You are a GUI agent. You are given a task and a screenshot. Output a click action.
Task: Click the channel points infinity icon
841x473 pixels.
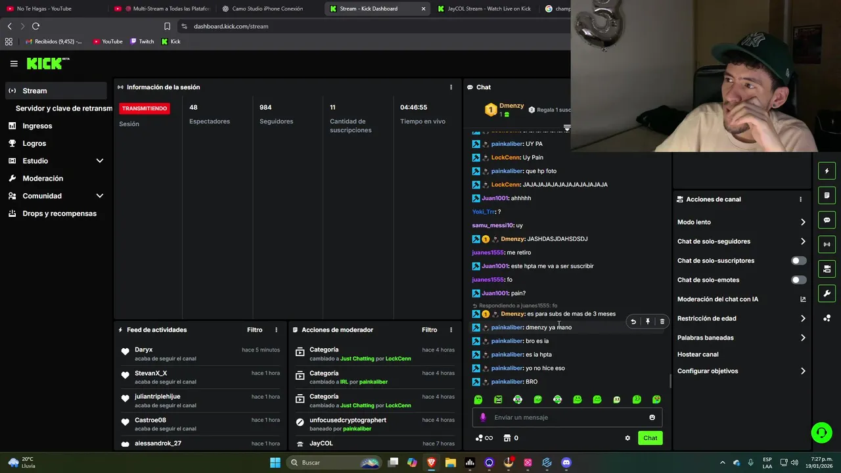[x=484, y=438]
